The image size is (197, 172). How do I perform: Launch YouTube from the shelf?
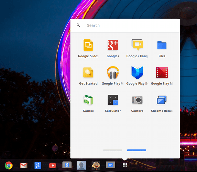pos(53,165)
